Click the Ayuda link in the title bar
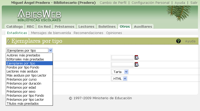The height and width of the screenshot is (111, 200). coord(190,41)
